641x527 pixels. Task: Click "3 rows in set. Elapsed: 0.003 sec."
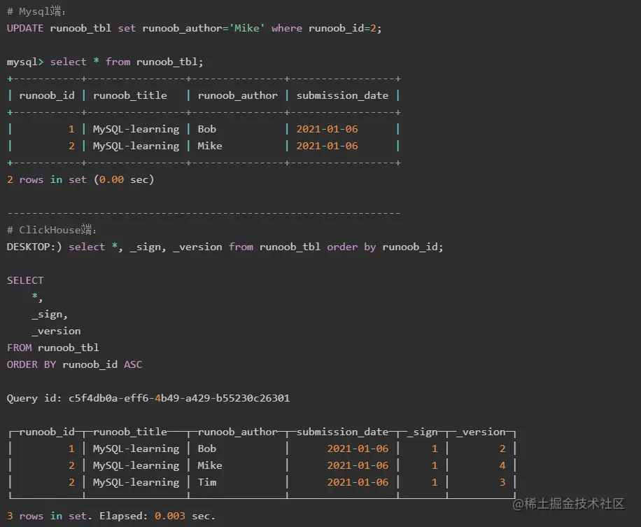click(111, 516)
